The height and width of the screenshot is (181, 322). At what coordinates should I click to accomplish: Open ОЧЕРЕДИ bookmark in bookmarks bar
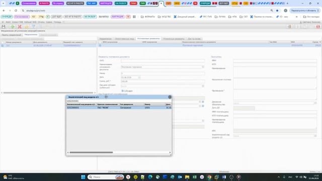[x=7, y=17]
